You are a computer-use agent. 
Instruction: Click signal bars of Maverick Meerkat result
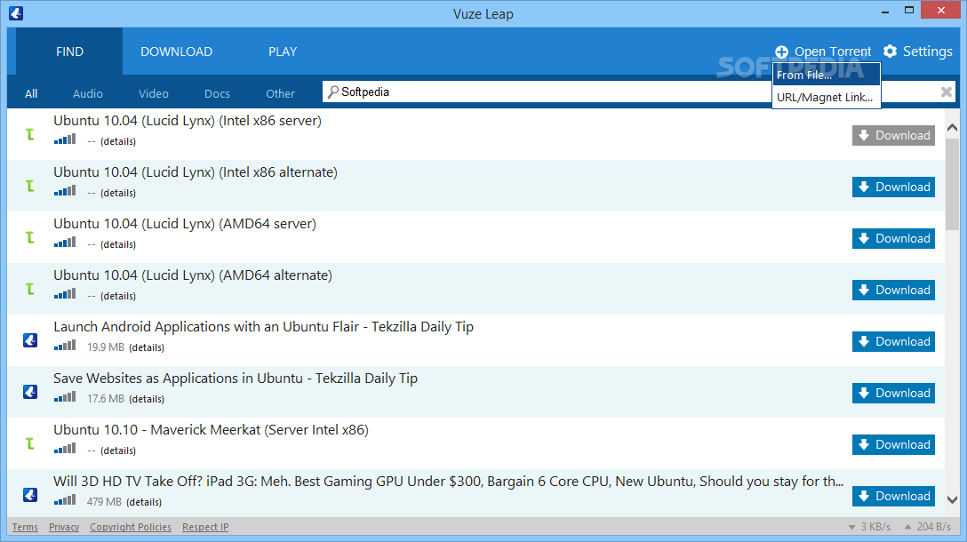click(65, 449)
